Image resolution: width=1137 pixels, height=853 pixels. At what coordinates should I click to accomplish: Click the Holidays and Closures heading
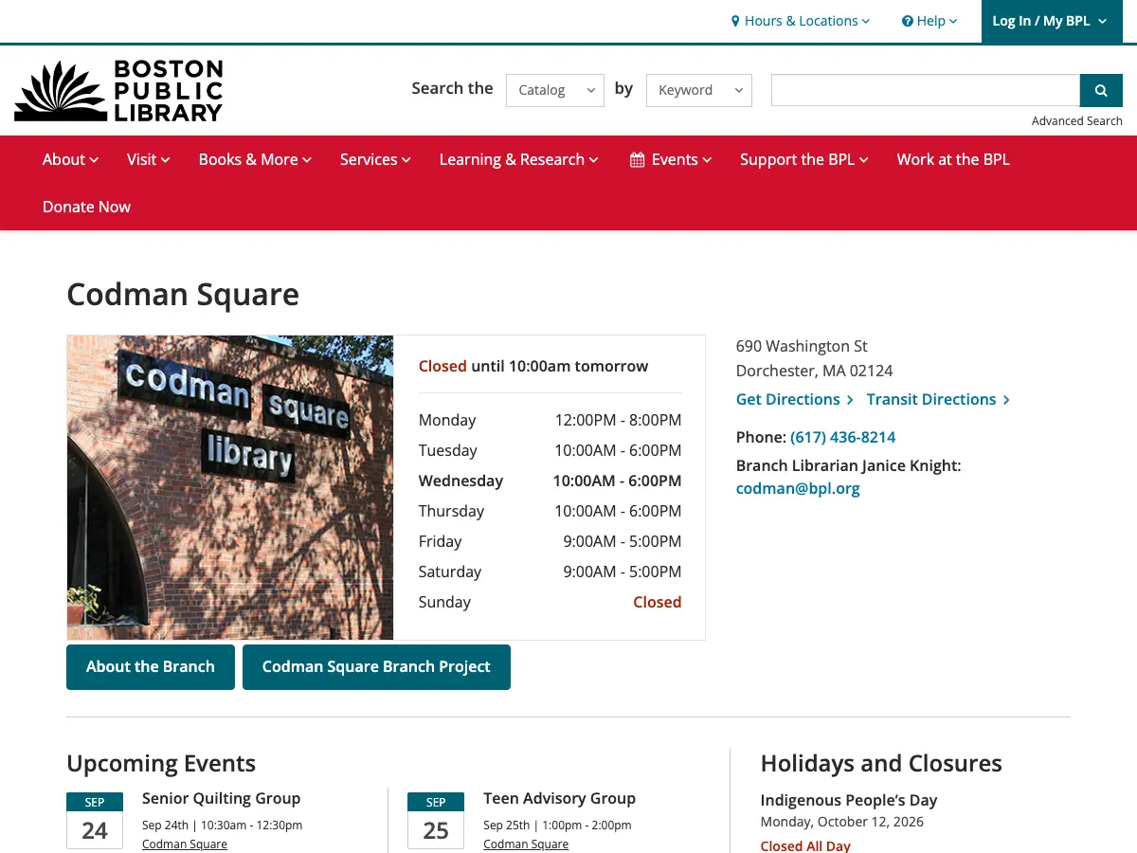coord(881,763)
